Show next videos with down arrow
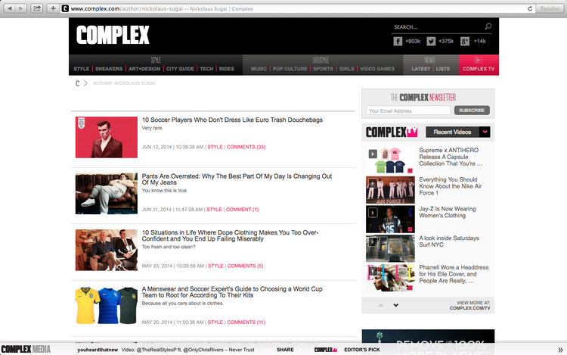 coord(396,306)
